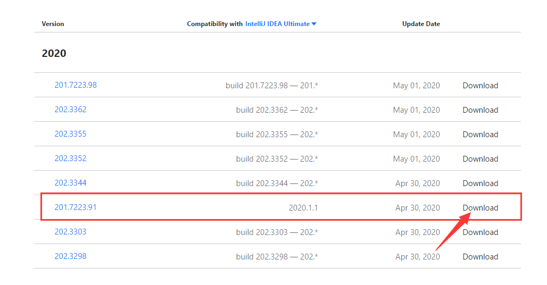
Task: Download build 202.3303
Action: [x=480, y=232]
